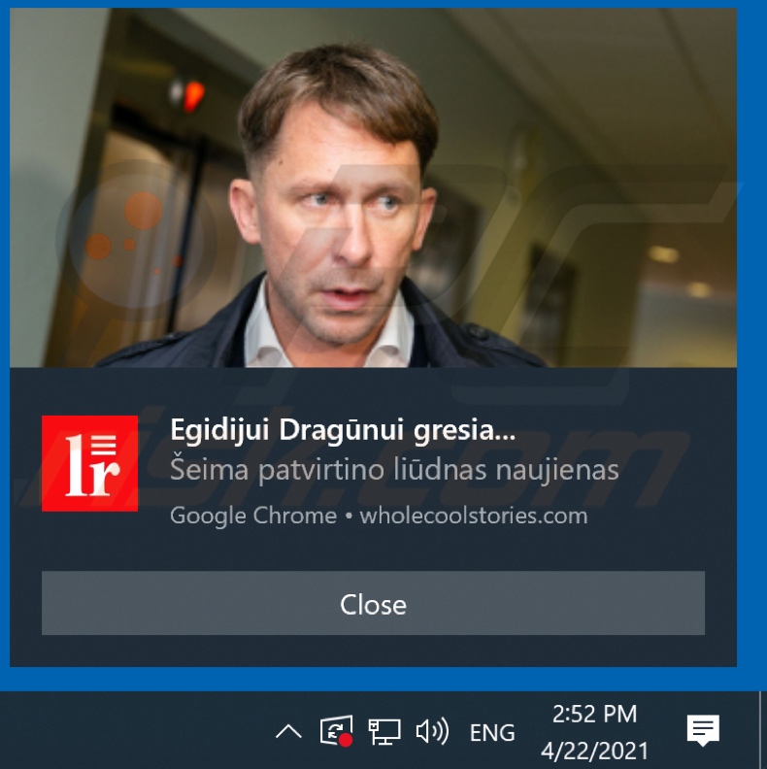The height and width of the screenshot is (769, 767).
Task: Open the network connection tray icon
Action: 384,731
